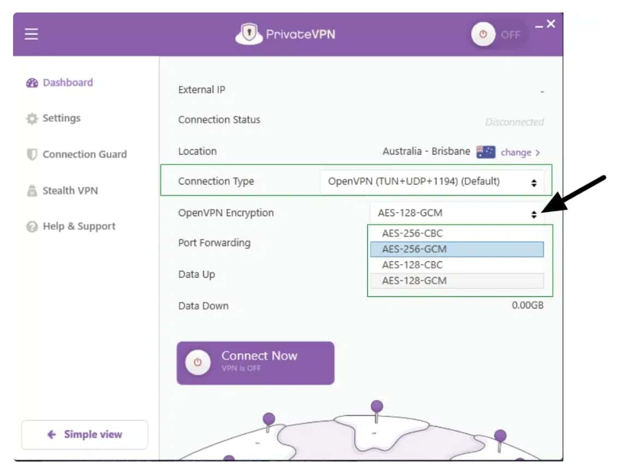Click the Connection Type dropdown arrows
The height and width of the screenshot is (474, 624).
pyautogui.click(x=534, y=182)
